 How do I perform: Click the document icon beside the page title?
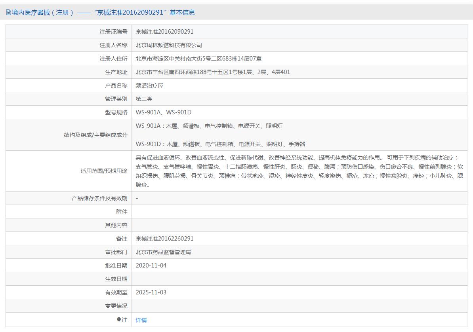pyautogui.click(x=8, y=13)
